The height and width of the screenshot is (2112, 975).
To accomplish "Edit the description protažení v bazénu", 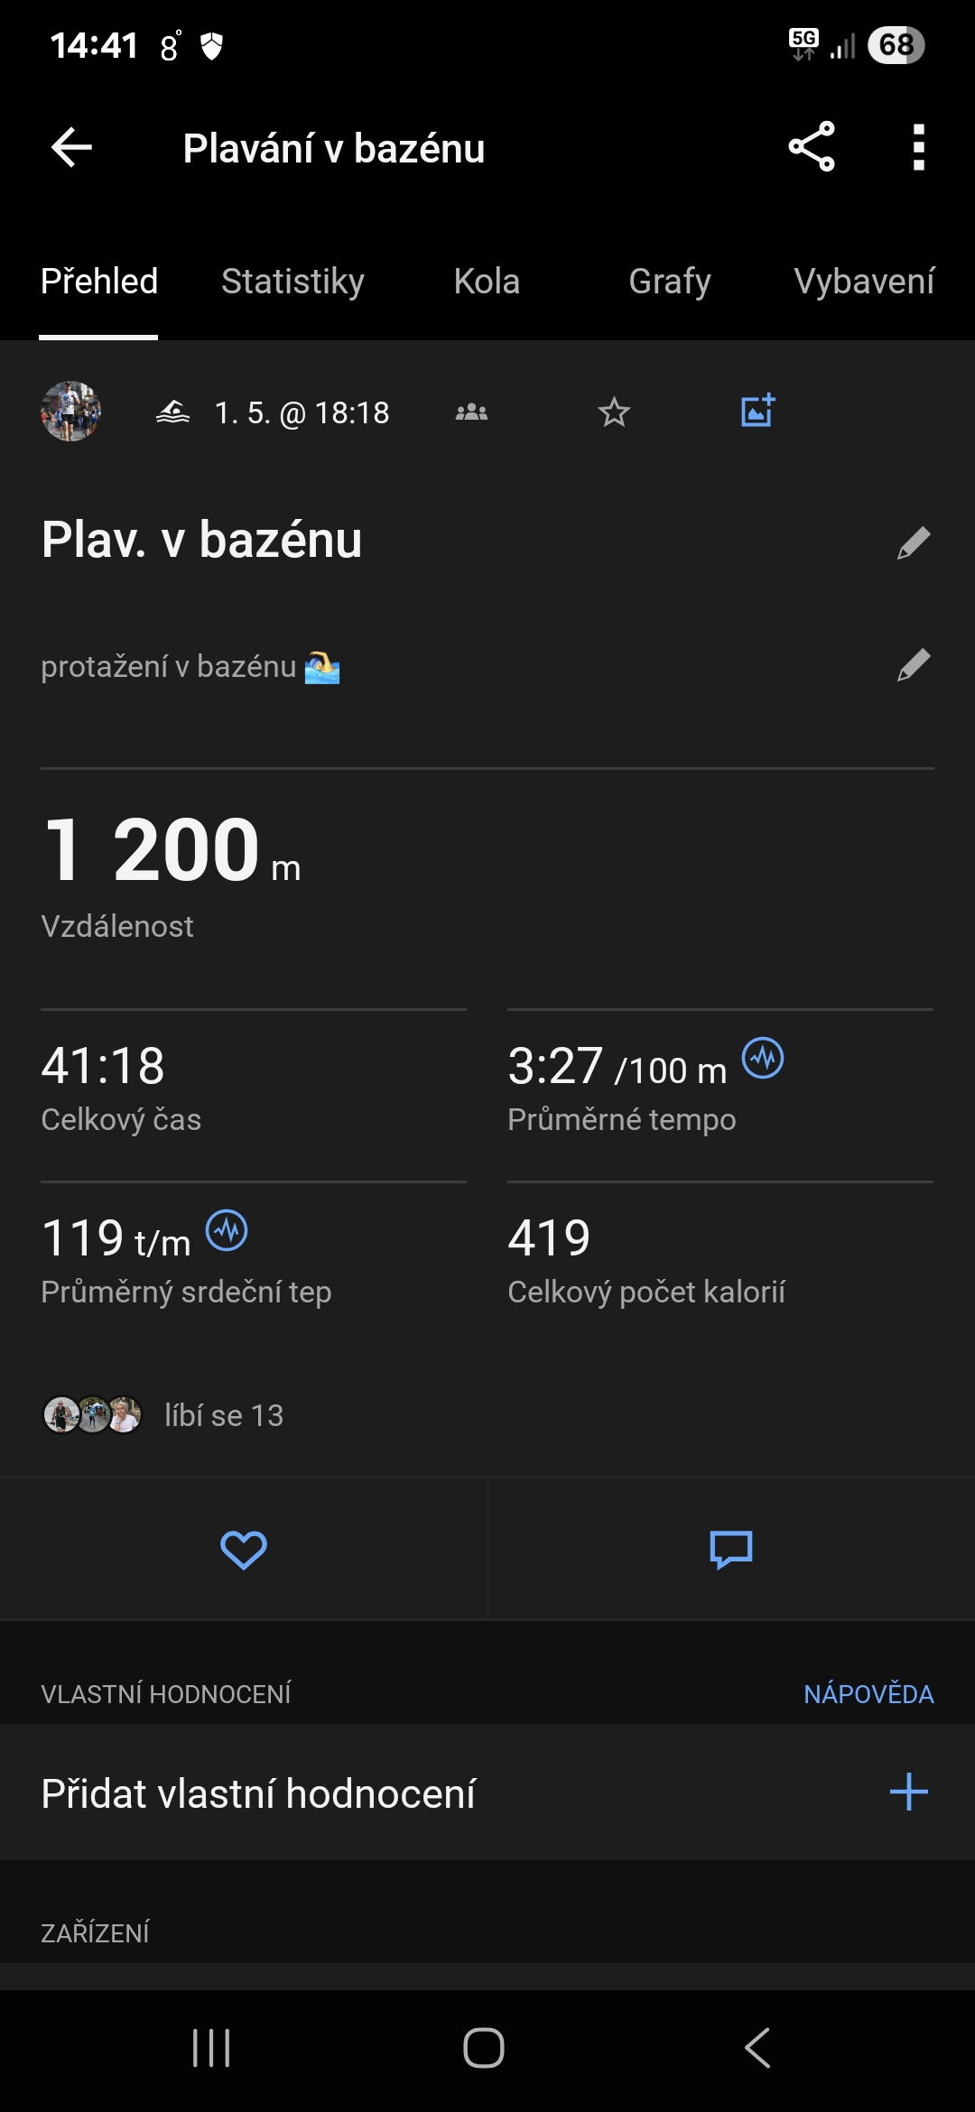I will coord(914,665).
